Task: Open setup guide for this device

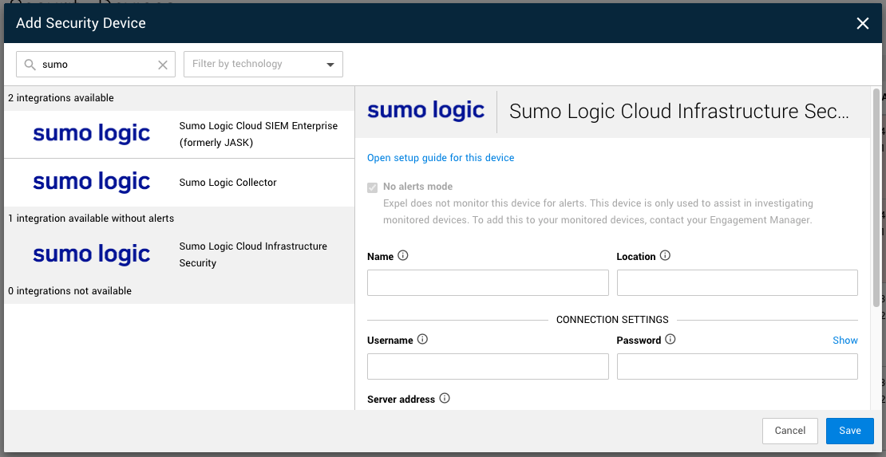Action: [441, 158]
